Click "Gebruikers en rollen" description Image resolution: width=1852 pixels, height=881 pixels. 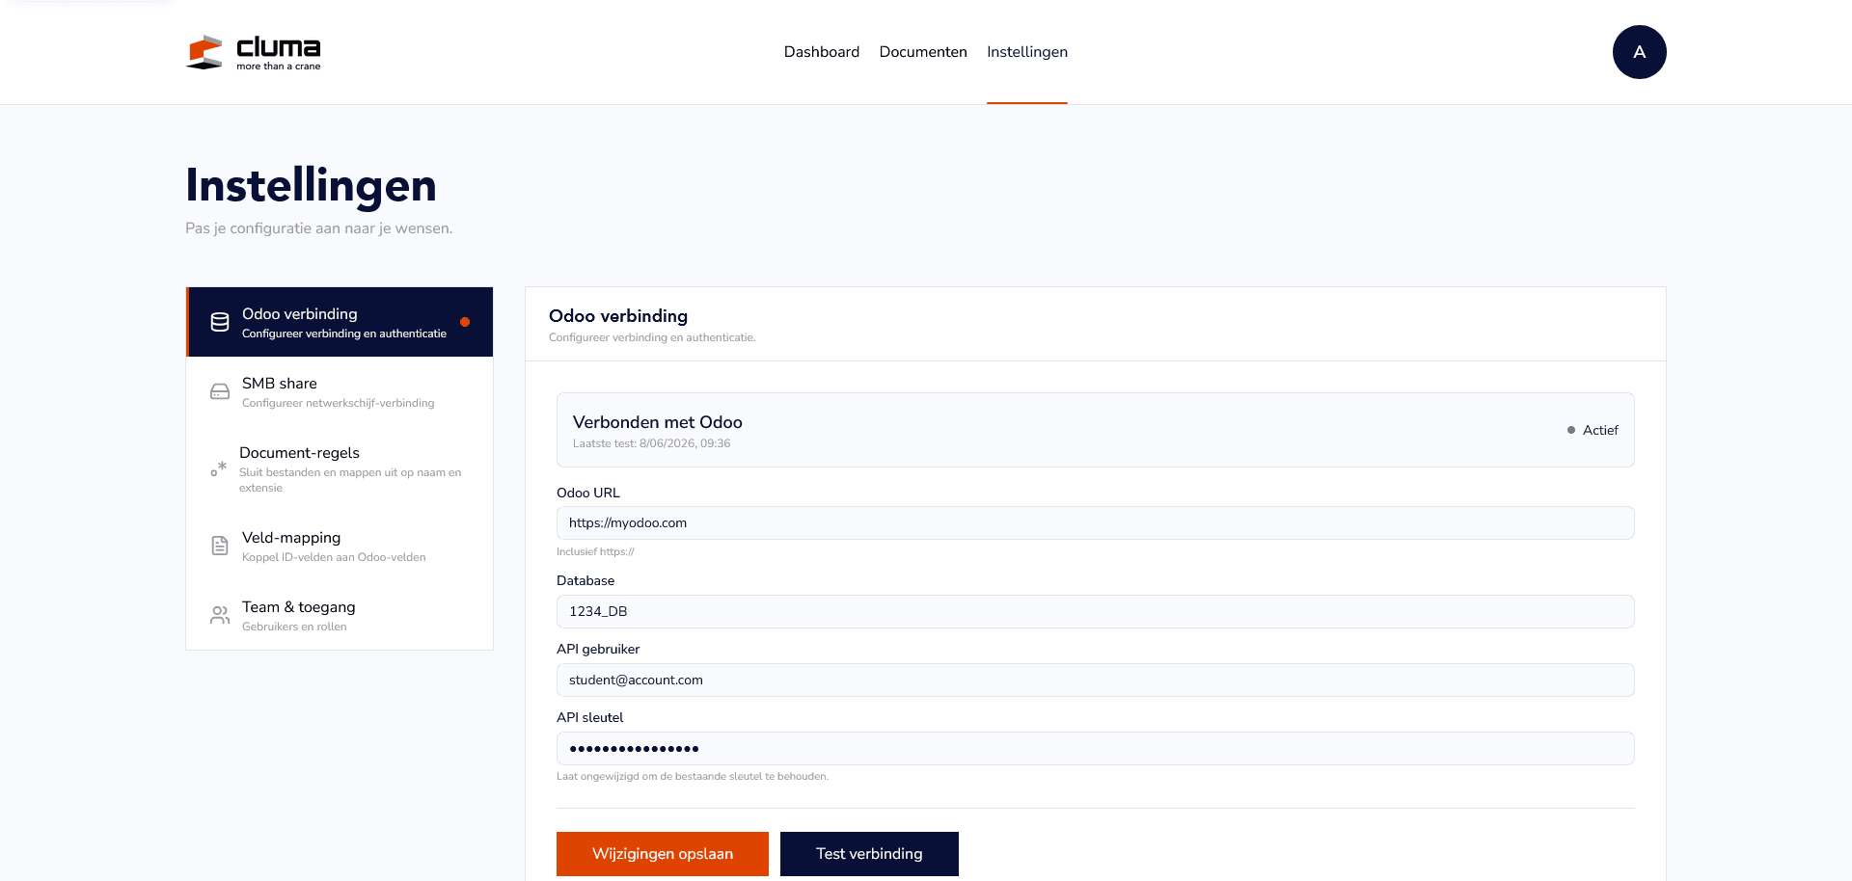(294, 627)
